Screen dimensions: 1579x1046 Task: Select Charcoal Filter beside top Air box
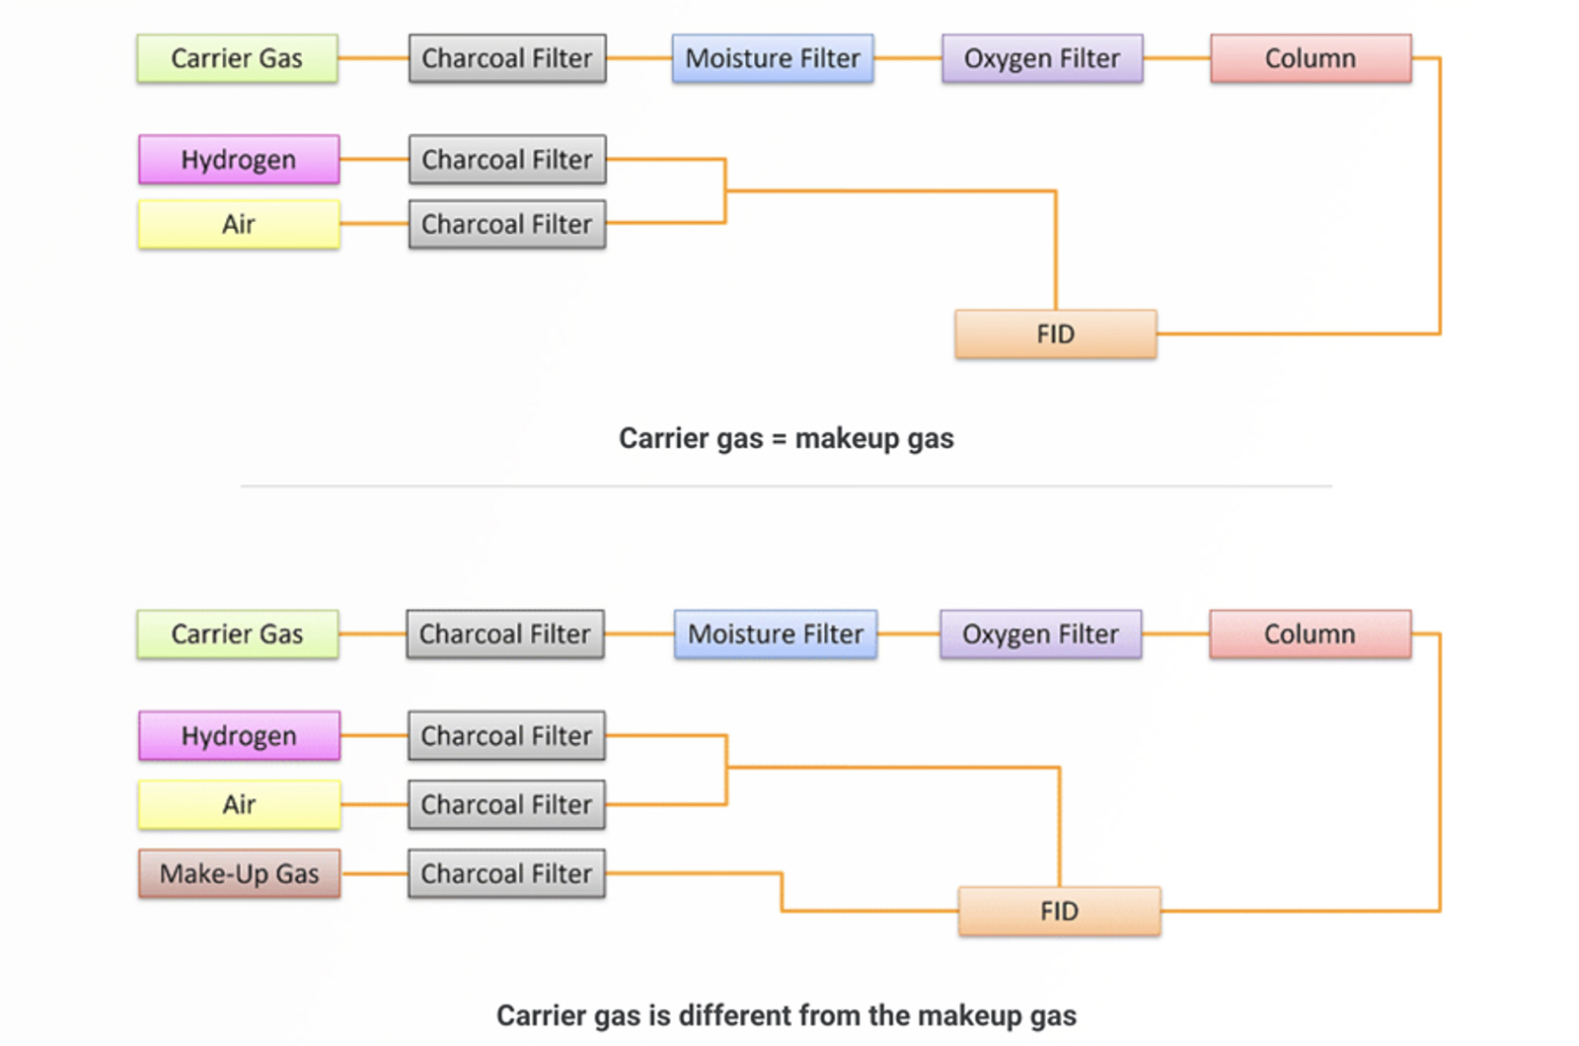507,225
